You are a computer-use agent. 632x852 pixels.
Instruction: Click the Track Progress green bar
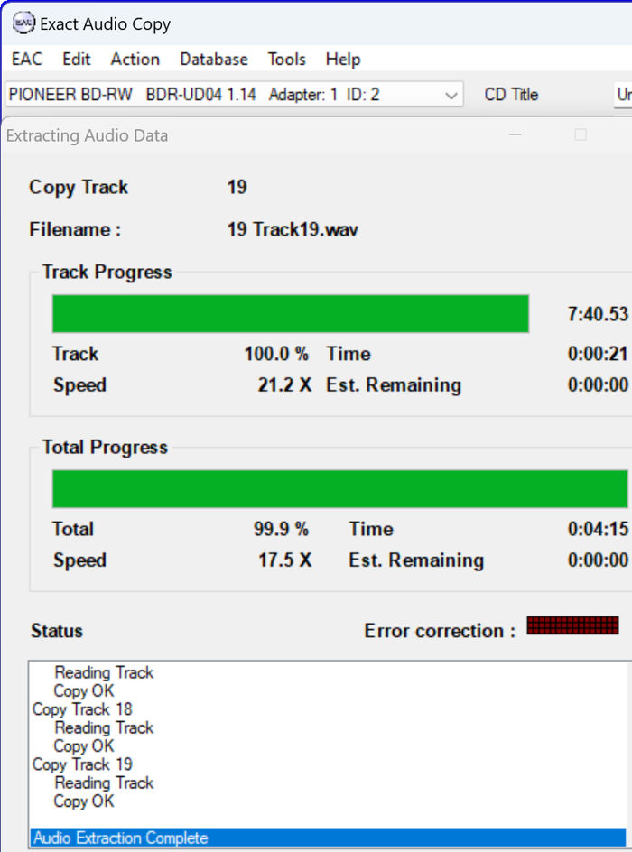(x=290, y=313)
